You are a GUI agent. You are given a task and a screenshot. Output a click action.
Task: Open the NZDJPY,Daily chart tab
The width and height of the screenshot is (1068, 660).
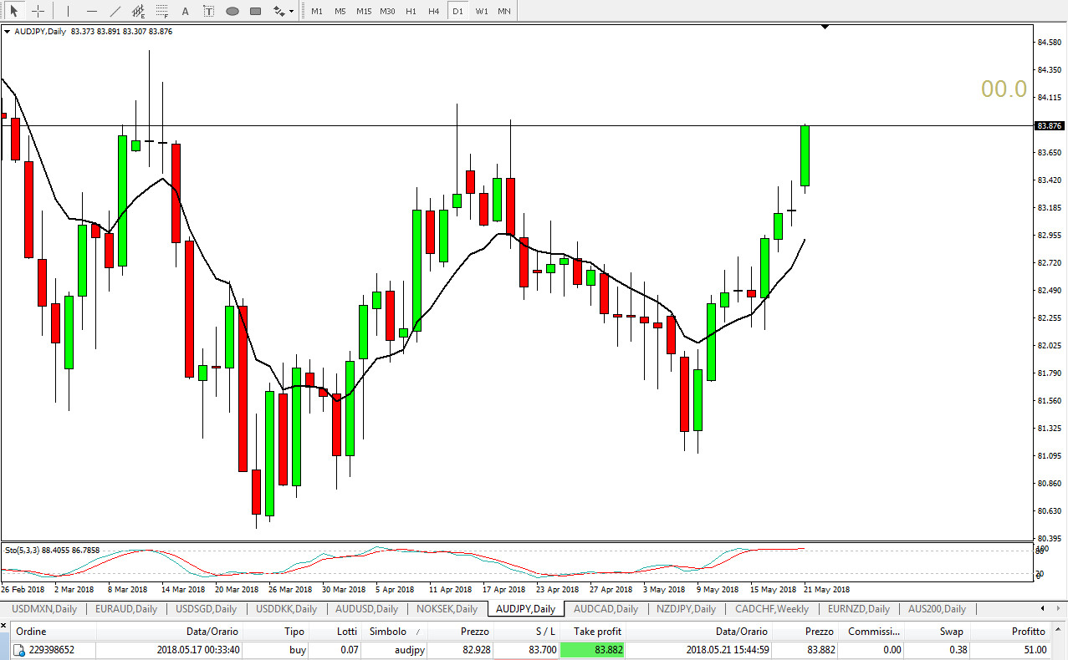(686, 609)
